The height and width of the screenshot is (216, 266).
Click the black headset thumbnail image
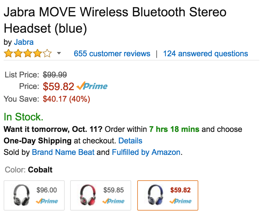click(x=21, y=195)
